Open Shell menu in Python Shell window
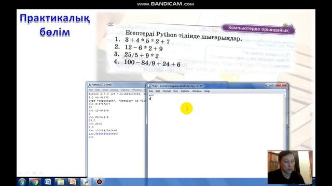Viewport: 332px width, 186px height. tap(105, 90)
